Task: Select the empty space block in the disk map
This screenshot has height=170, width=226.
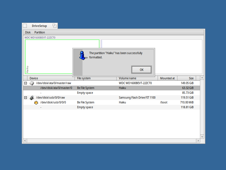Action: (x=152, y=57)
